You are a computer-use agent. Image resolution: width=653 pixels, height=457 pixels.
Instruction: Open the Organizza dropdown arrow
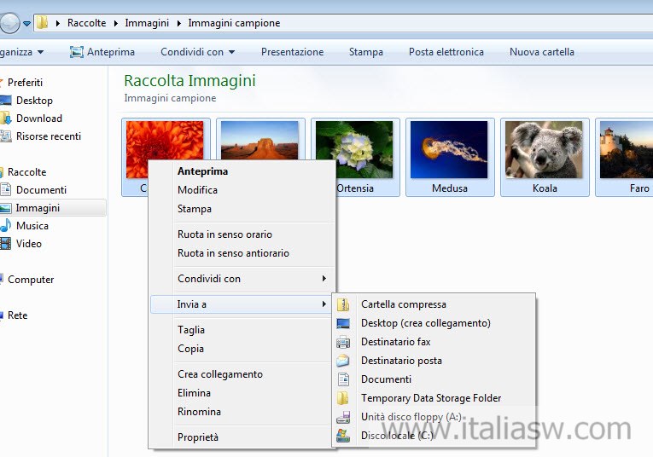[40, 52]
